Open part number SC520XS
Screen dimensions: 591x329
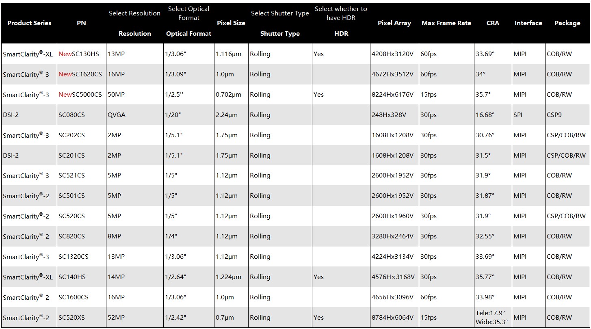pos(71,318)
